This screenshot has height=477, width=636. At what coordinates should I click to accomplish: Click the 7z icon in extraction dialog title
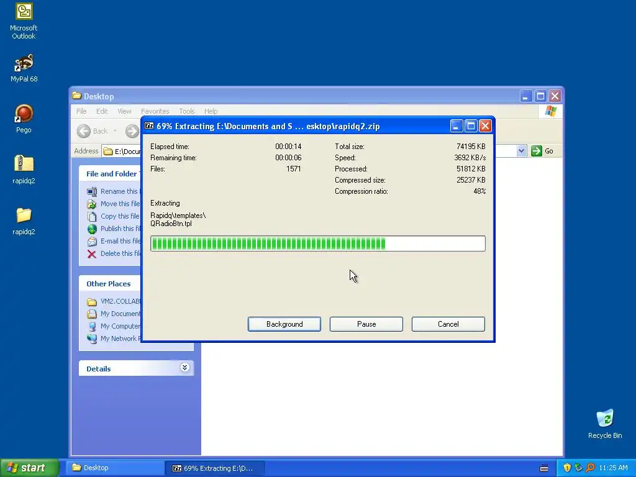149,126
